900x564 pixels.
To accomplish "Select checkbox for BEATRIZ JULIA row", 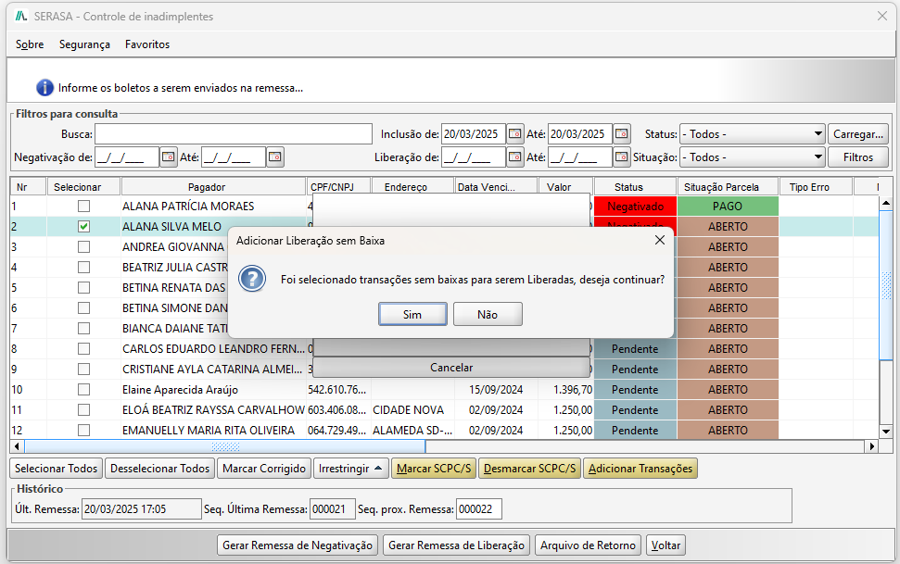I will pos(83,268).
